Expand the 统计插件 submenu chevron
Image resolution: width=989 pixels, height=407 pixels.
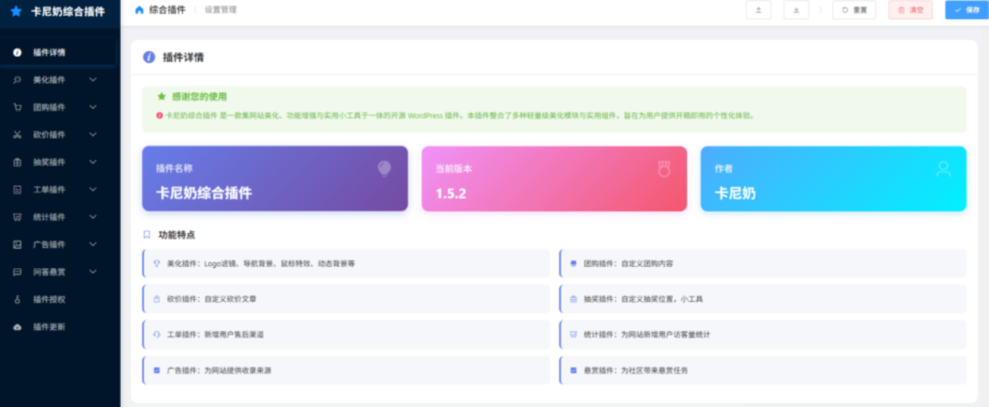click(x=92, y=217)
